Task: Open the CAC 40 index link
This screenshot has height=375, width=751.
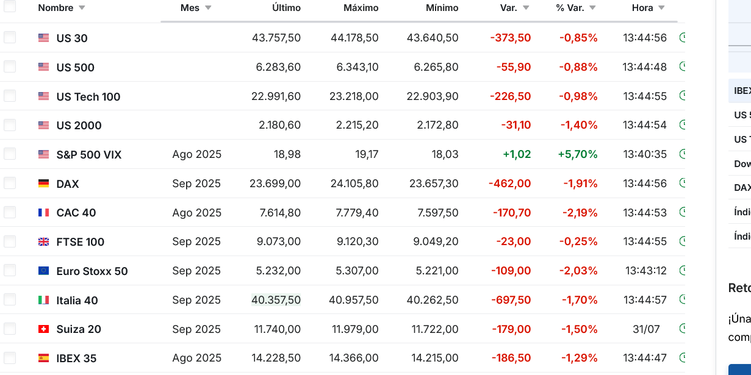Action: [76, 213]
